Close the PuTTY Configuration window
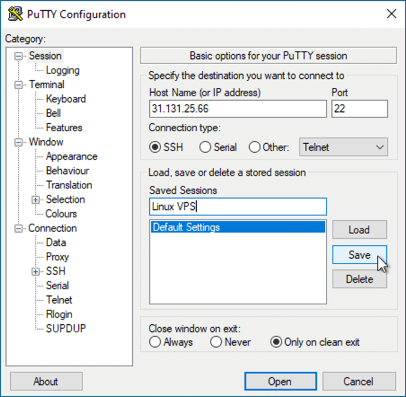The width and height of the screenshot is (406, 397). pos(391,14)
